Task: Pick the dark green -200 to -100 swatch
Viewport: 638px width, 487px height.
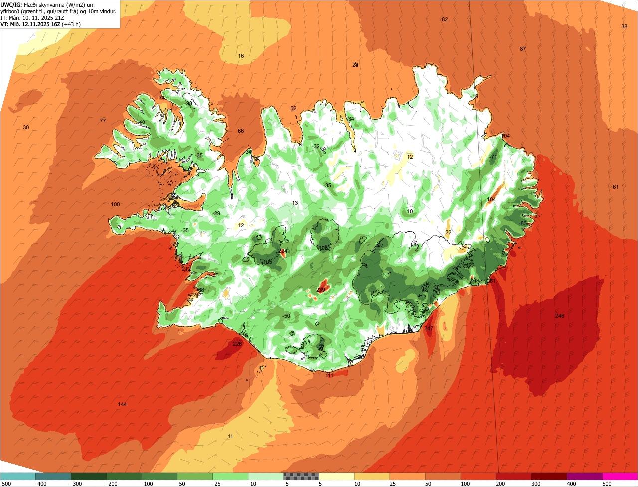Action: click(x=124, y=476)
